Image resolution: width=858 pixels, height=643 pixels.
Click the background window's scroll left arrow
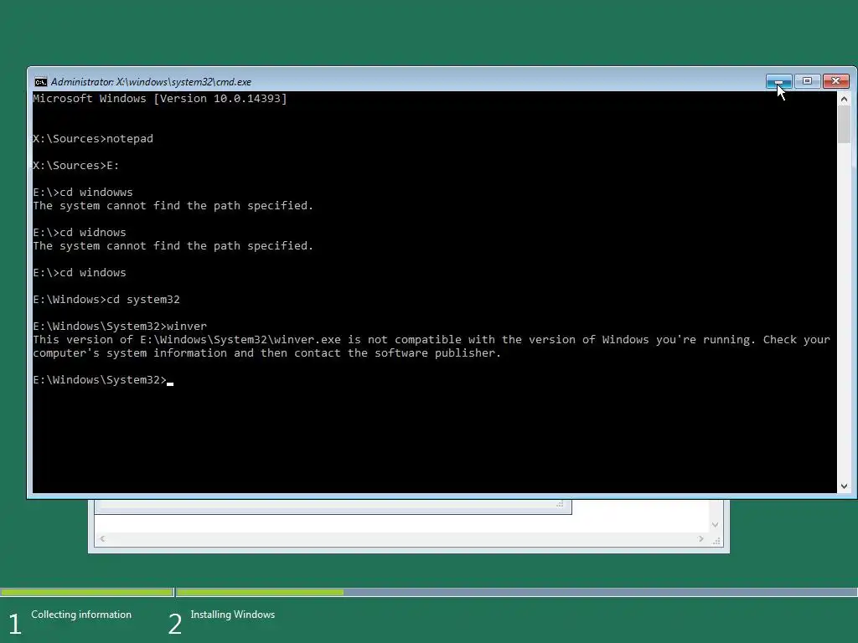click(102, 539)
